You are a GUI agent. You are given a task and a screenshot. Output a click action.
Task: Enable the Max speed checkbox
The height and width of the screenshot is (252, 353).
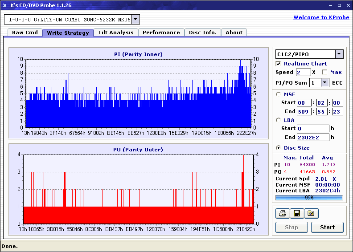(324, 72)
